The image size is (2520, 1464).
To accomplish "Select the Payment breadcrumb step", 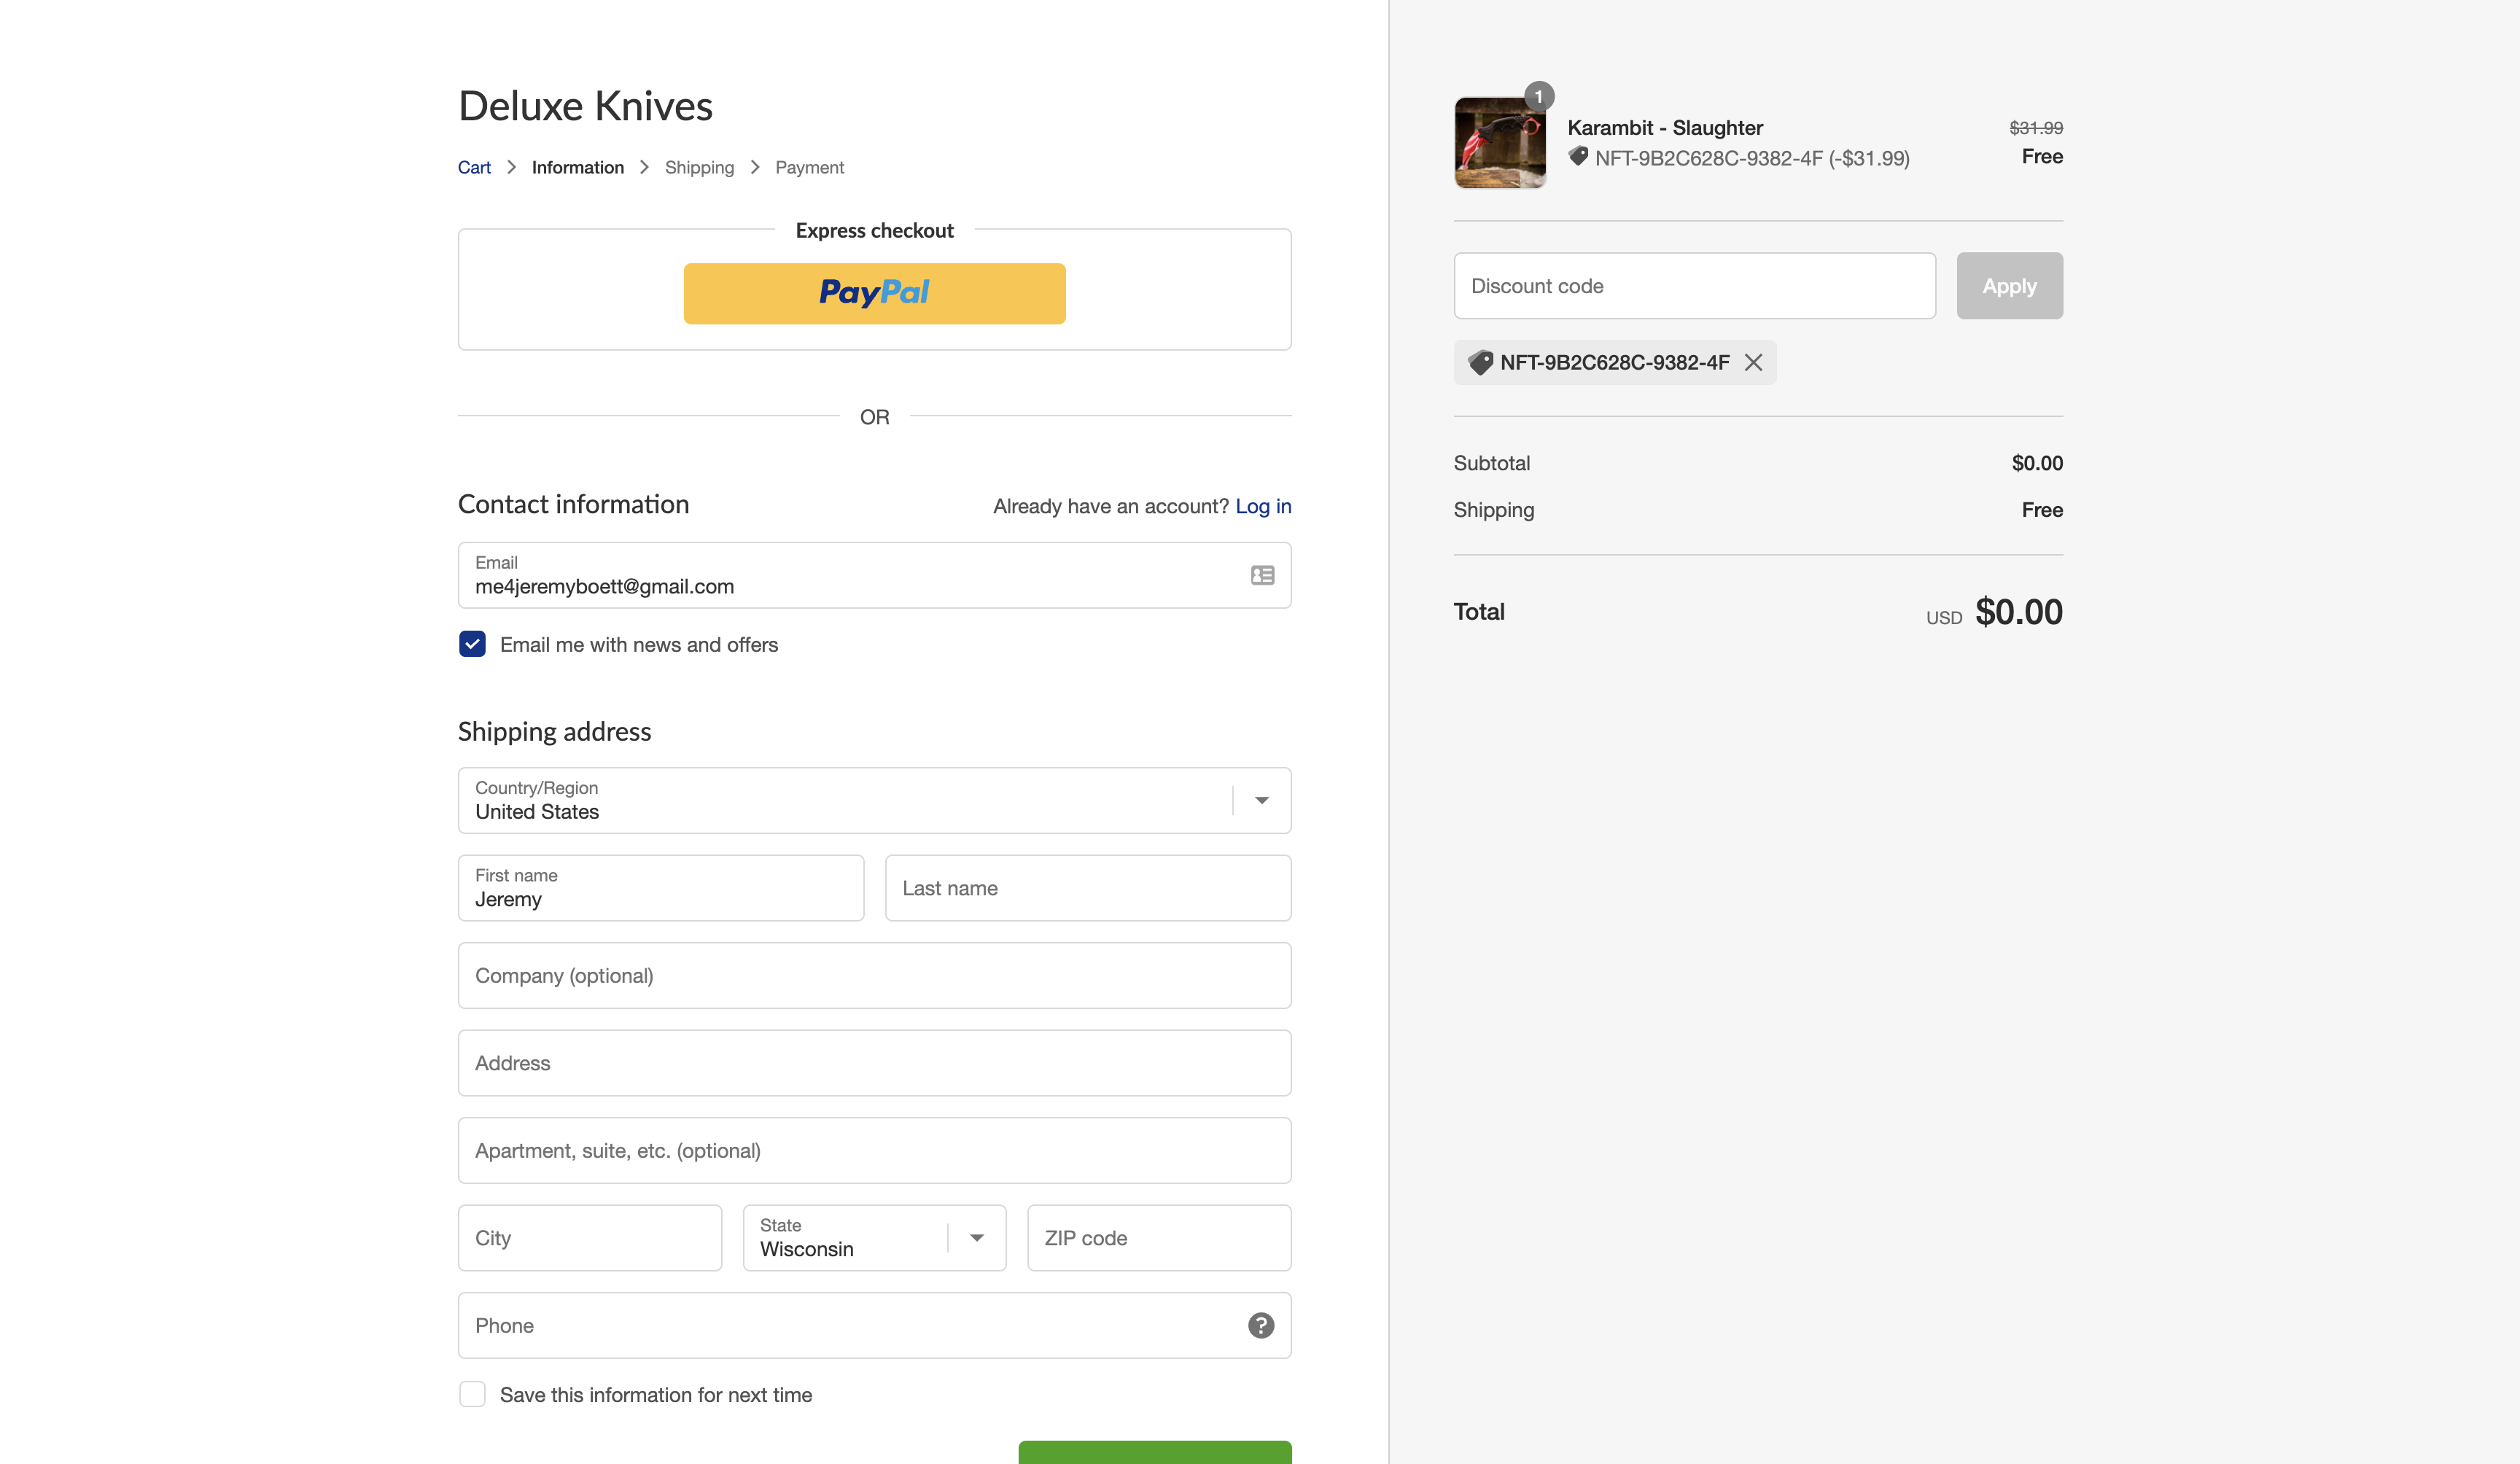I will click(809, 167).
